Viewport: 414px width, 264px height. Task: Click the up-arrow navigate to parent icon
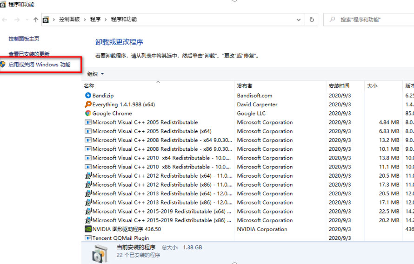[36, 19]
